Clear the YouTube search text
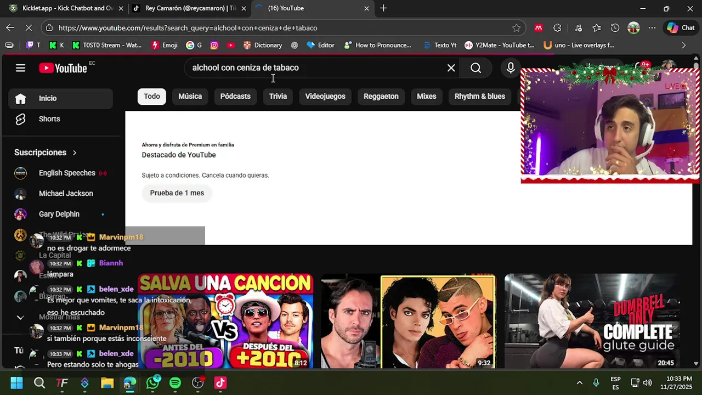Viewport: 702px width, 395px height. pos(451,68)
